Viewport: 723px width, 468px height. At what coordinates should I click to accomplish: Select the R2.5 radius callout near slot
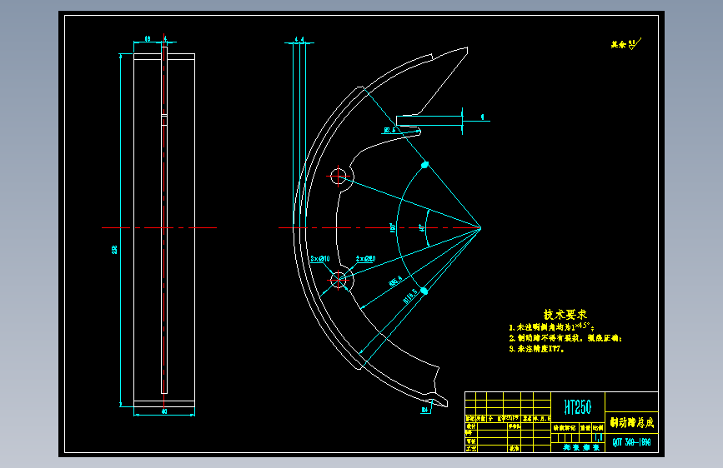tap(389, 131)
